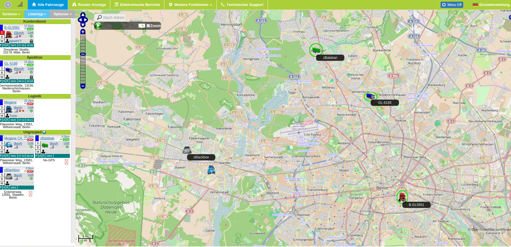
Task: Click the blue truck marker GL-6188 on map
Action: coord(370,96)
